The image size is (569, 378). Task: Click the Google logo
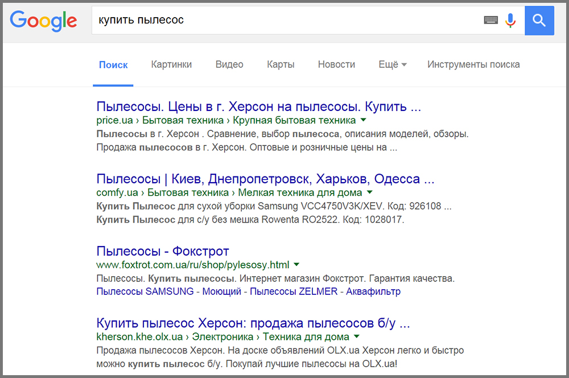pyautogui.click(x=43, y=21)
